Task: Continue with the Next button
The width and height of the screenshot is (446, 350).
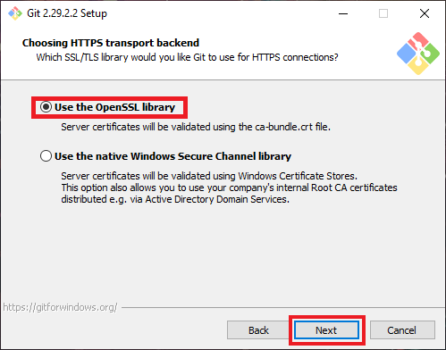Action: pyautogui.click(x=326, y=330)
